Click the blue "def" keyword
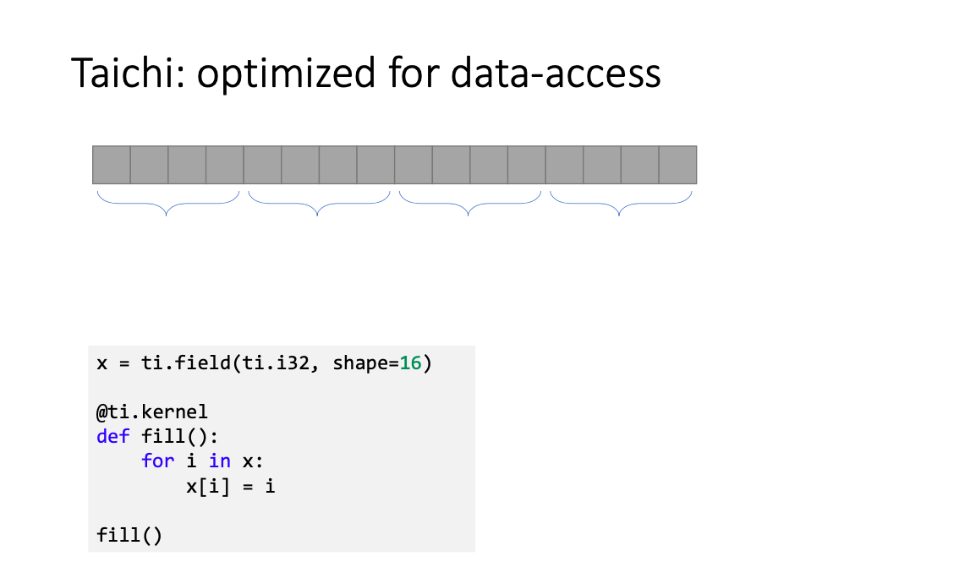959x578 pixels. [113, 436]
